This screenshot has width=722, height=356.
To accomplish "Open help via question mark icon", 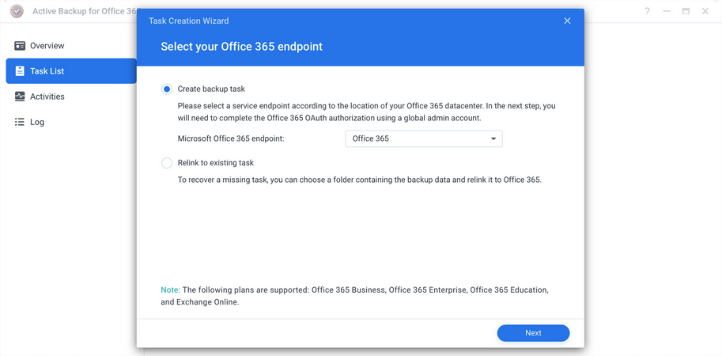I will [647, 11].
